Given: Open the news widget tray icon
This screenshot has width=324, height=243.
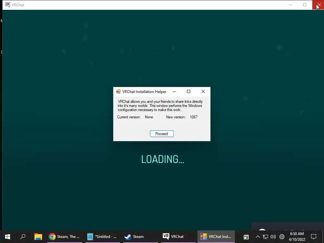Looking at the screenshot, I should [246, 237].
